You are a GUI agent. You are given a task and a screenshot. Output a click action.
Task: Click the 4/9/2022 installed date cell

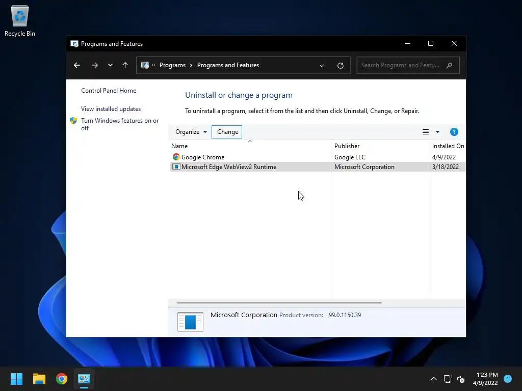pyautogui.click(x=444, y=157)
